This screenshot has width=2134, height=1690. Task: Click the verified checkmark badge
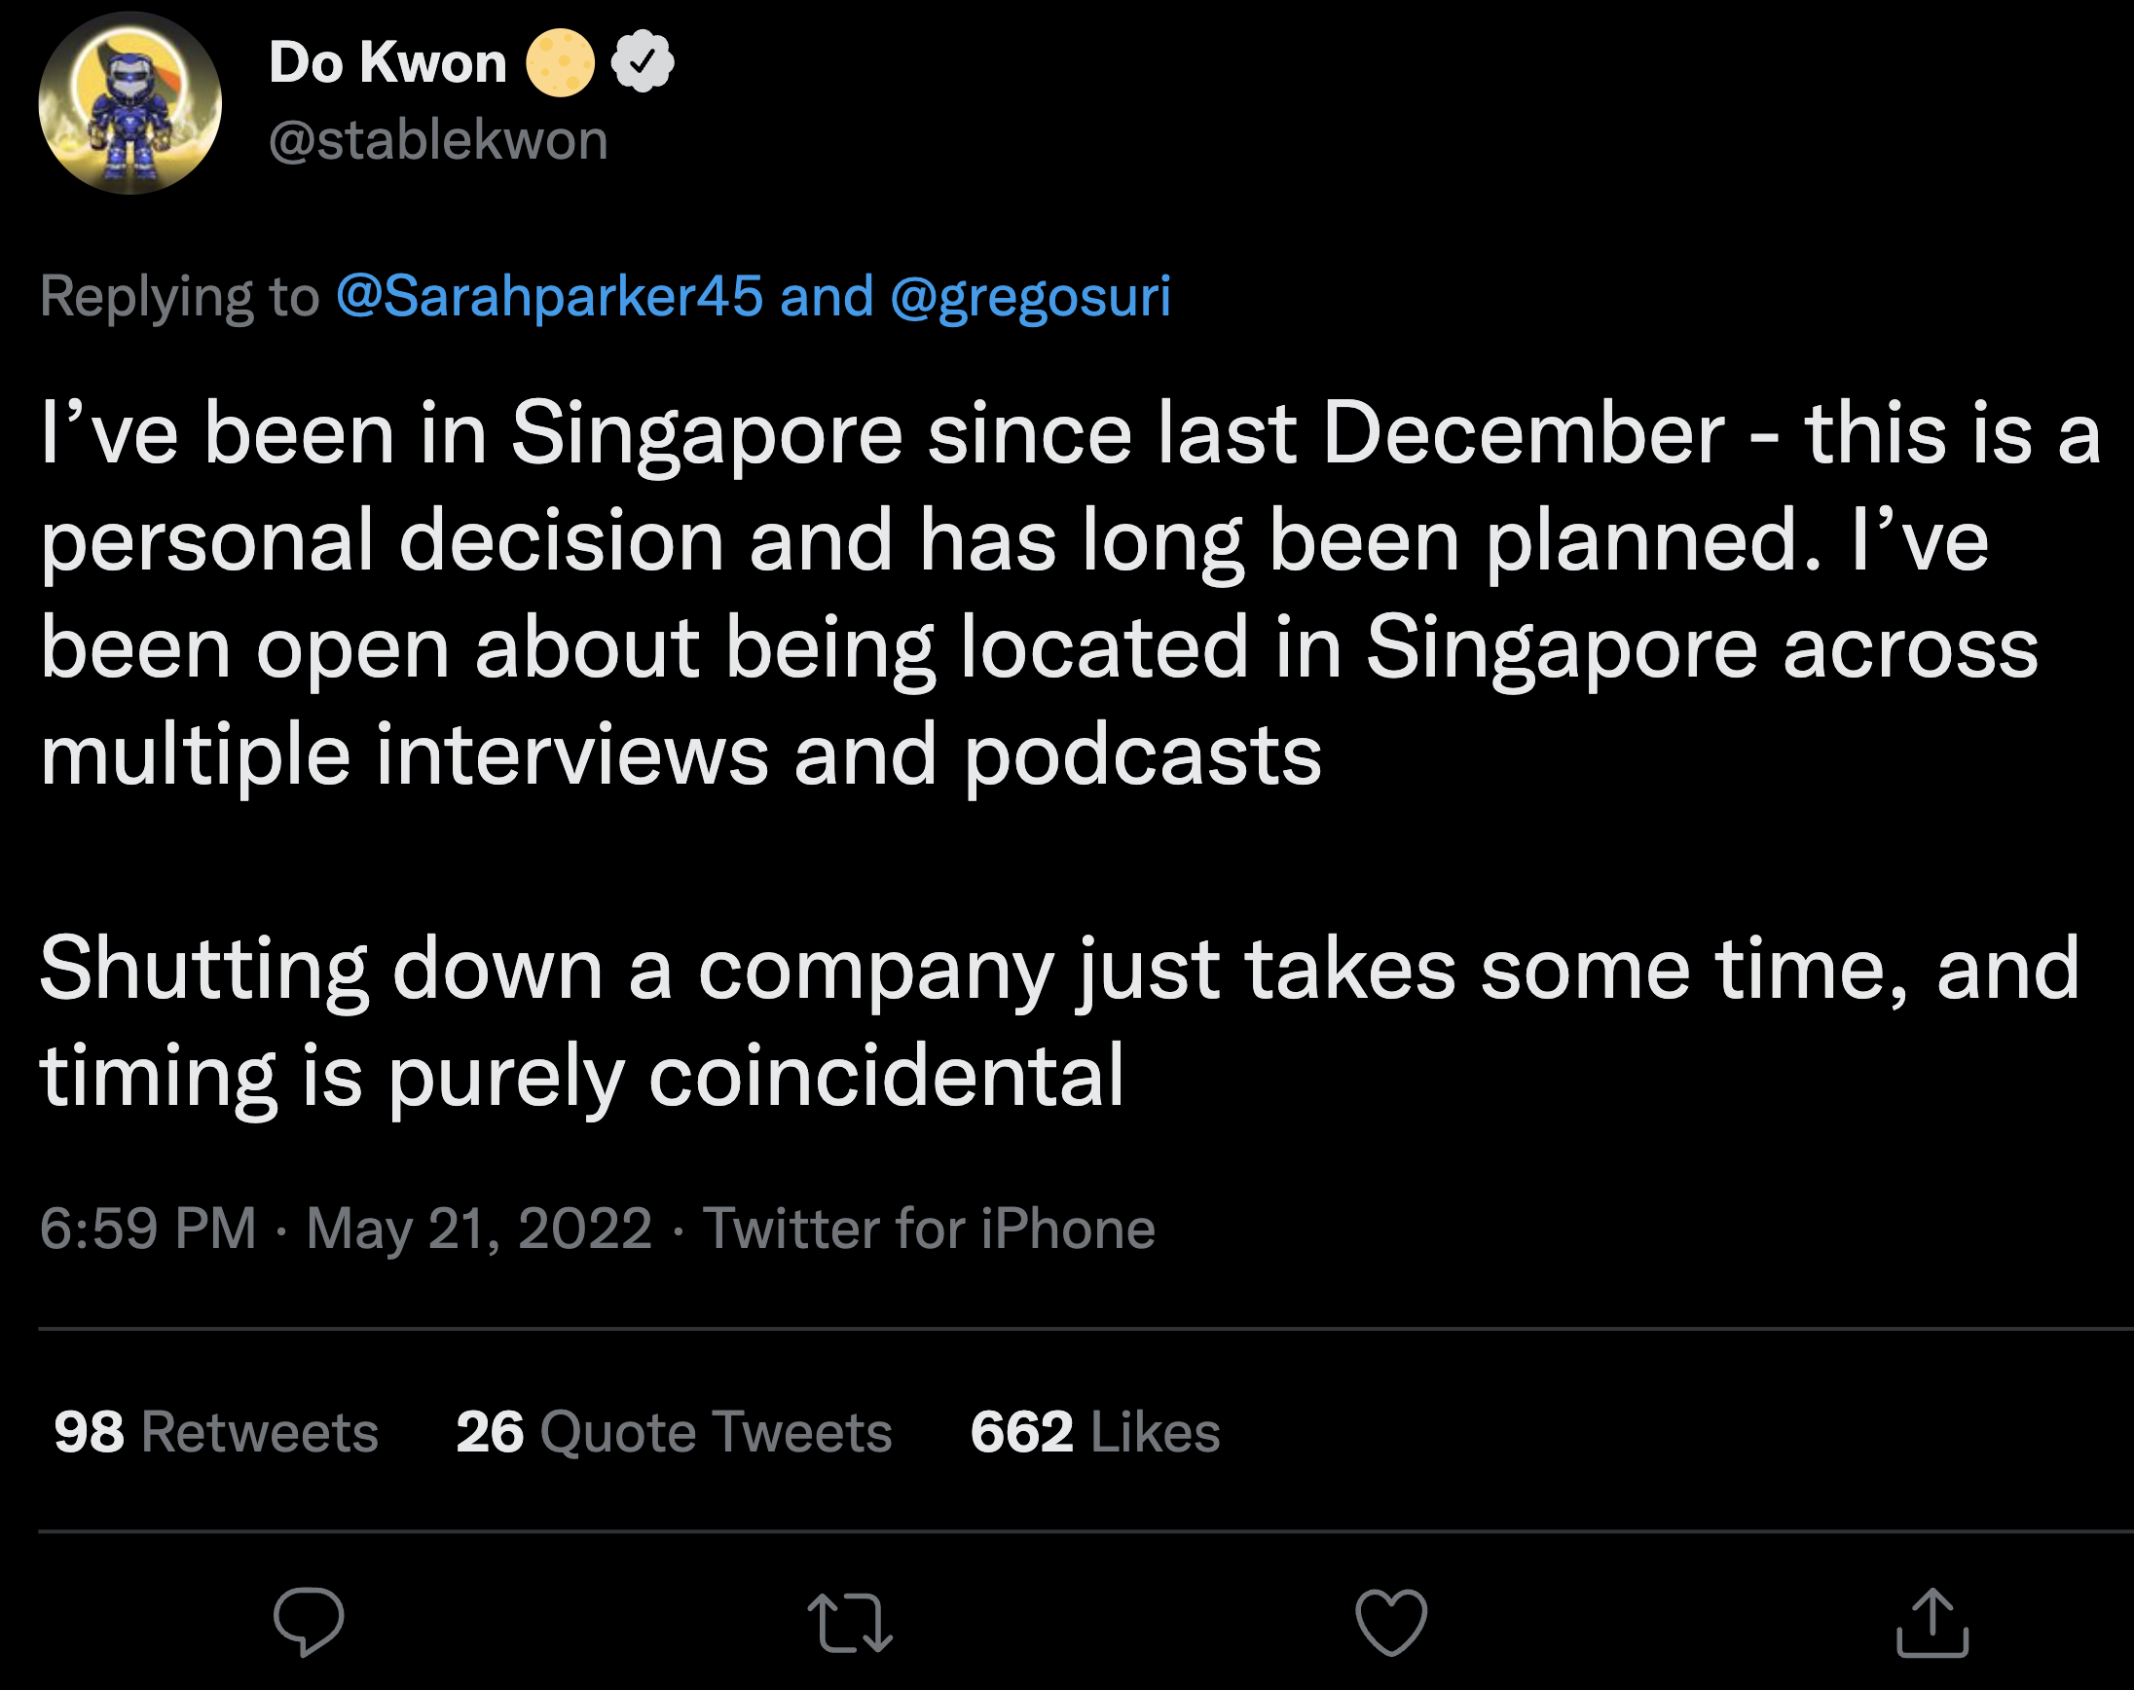[x=643, y=62]
